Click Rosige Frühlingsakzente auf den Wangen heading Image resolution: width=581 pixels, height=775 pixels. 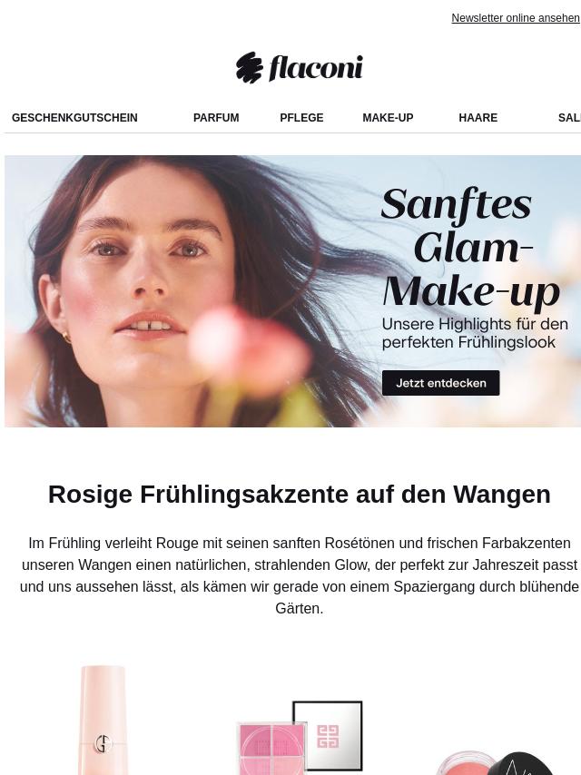300,495
